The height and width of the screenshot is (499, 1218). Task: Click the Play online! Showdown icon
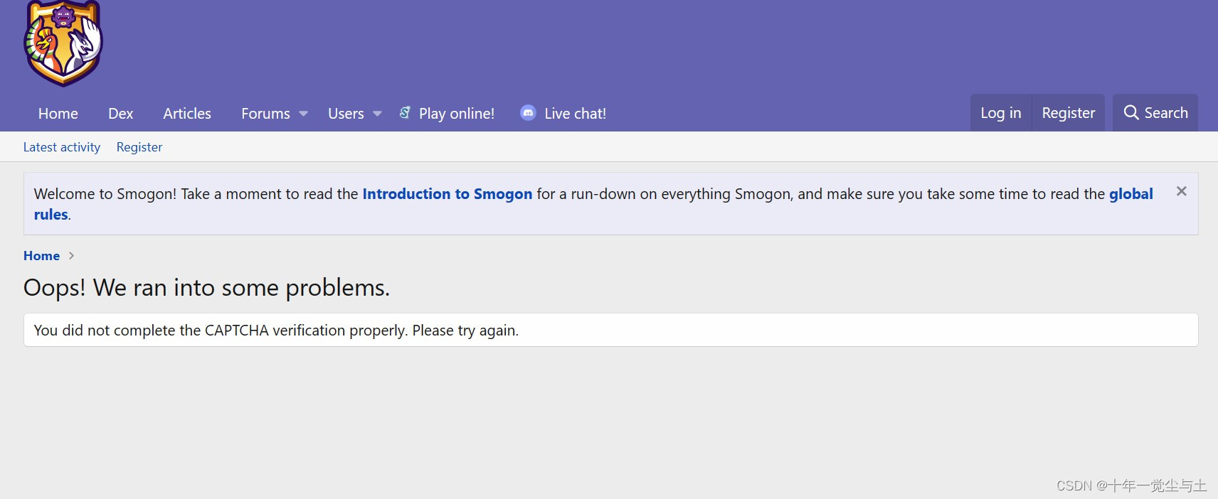(x=405, y=112)
